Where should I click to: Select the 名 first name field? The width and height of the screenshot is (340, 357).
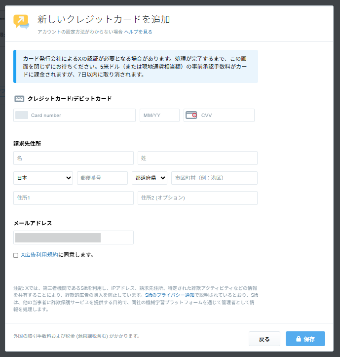pyautogui.click(x=73, y=158)
